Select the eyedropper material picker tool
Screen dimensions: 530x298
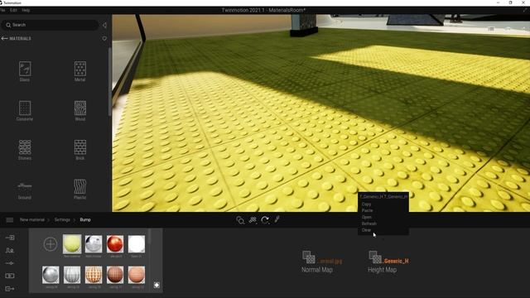click(x=277, y=219)
